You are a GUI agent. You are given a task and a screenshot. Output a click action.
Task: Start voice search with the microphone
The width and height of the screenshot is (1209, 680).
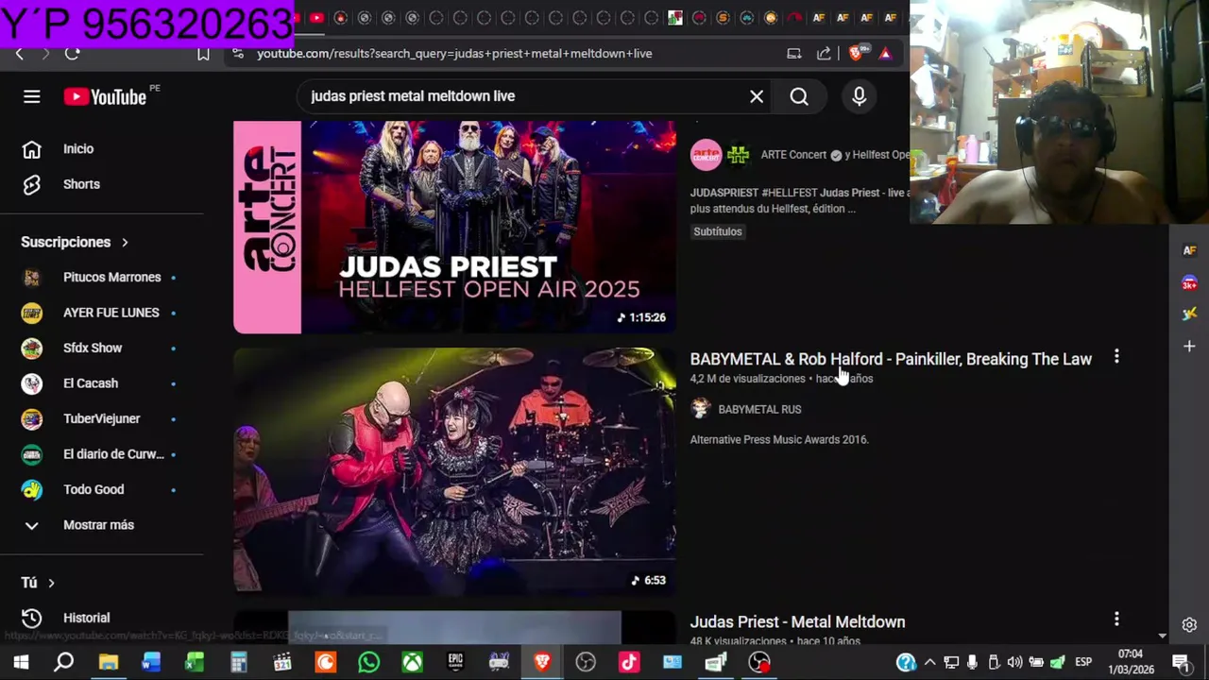coord(859,96)
